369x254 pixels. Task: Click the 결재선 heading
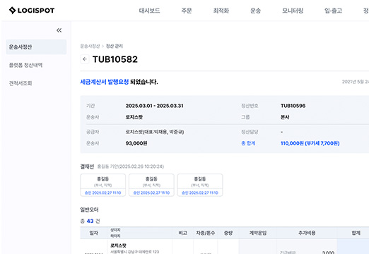coord(87,167)
